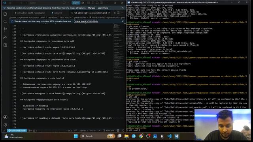Open the errors and warnings count in status bar
The image size is (253, 142).
tap(32, 131)
